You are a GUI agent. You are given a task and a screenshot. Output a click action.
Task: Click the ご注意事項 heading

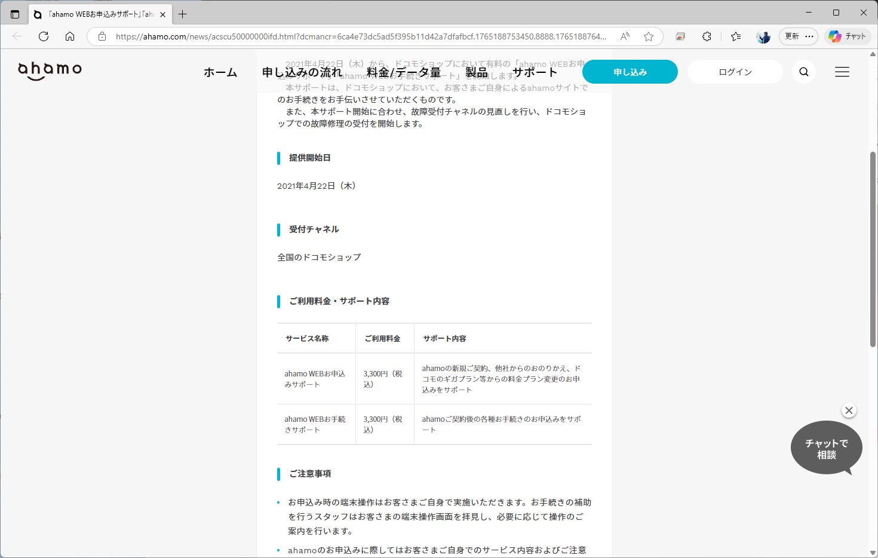click(x=310, y=474)
